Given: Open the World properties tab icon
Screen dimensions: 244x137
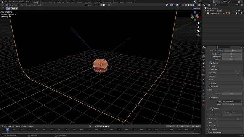Looking at the screenshot, I should (x=204, y=70).
